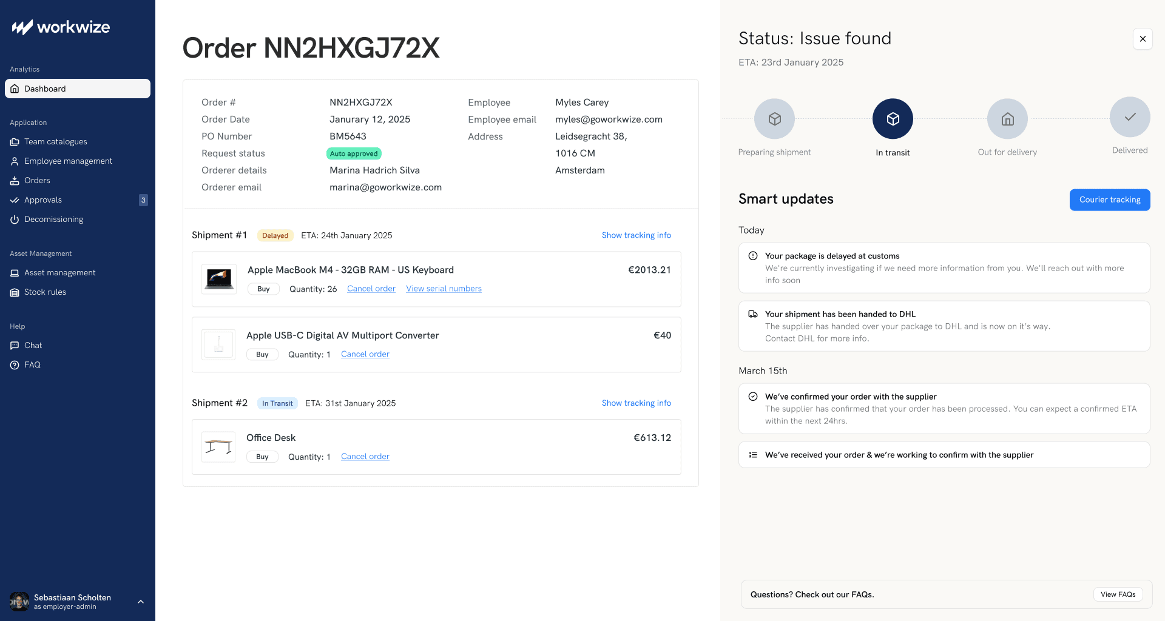
Task: Click the Buy tag on the MacBook
Action: pos(263,289)
